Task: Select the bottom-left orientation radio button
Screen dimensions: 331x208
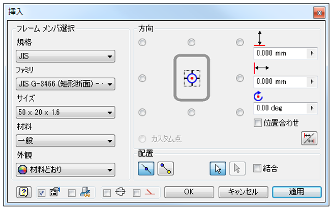Action: [x=142, y=112]
